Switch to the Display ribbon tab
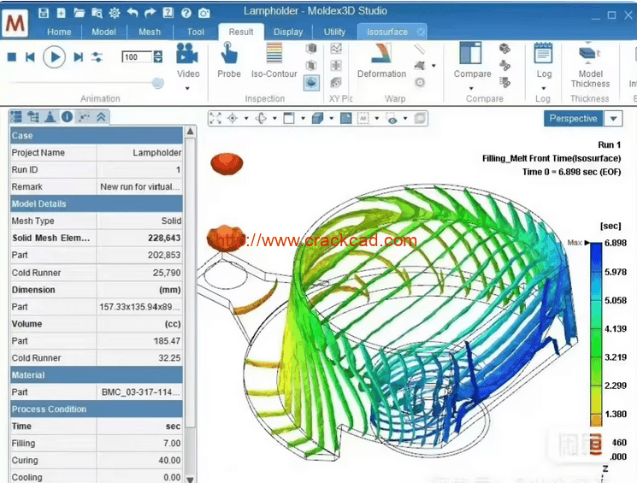The width and height of the screenshot is (637, 483). (x=288, y=32)
